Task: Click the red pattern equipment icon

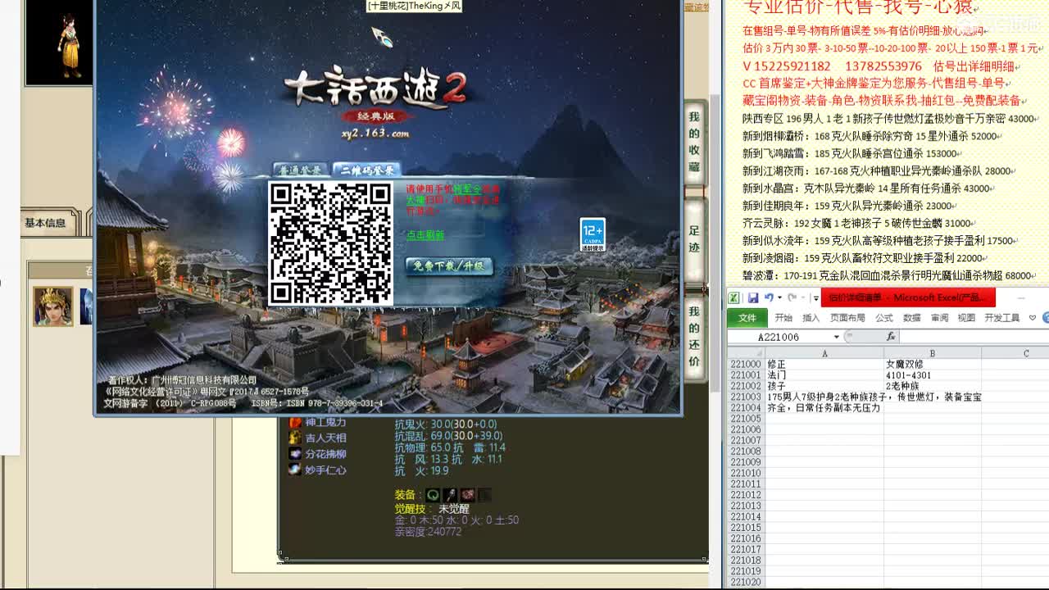Action: pos(467,495)
